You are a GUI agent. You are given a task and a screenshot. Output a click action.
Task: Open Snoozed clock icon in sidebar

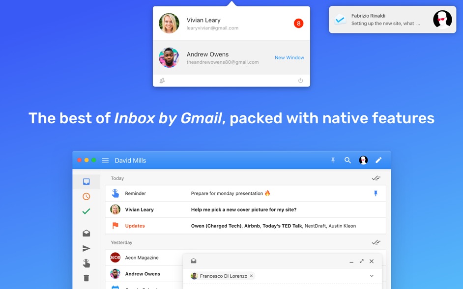pyautogui.click(x=86, y=196)
